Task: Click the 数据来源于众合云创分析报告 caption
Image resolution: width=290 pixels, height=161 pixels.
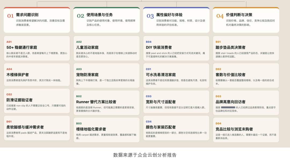Action: [145, 155]
